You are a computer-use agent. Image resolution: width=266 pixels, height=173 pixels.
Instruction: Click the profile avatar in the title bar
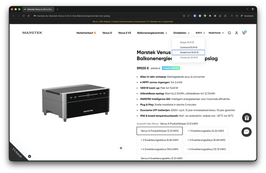[x=253, y=9]
